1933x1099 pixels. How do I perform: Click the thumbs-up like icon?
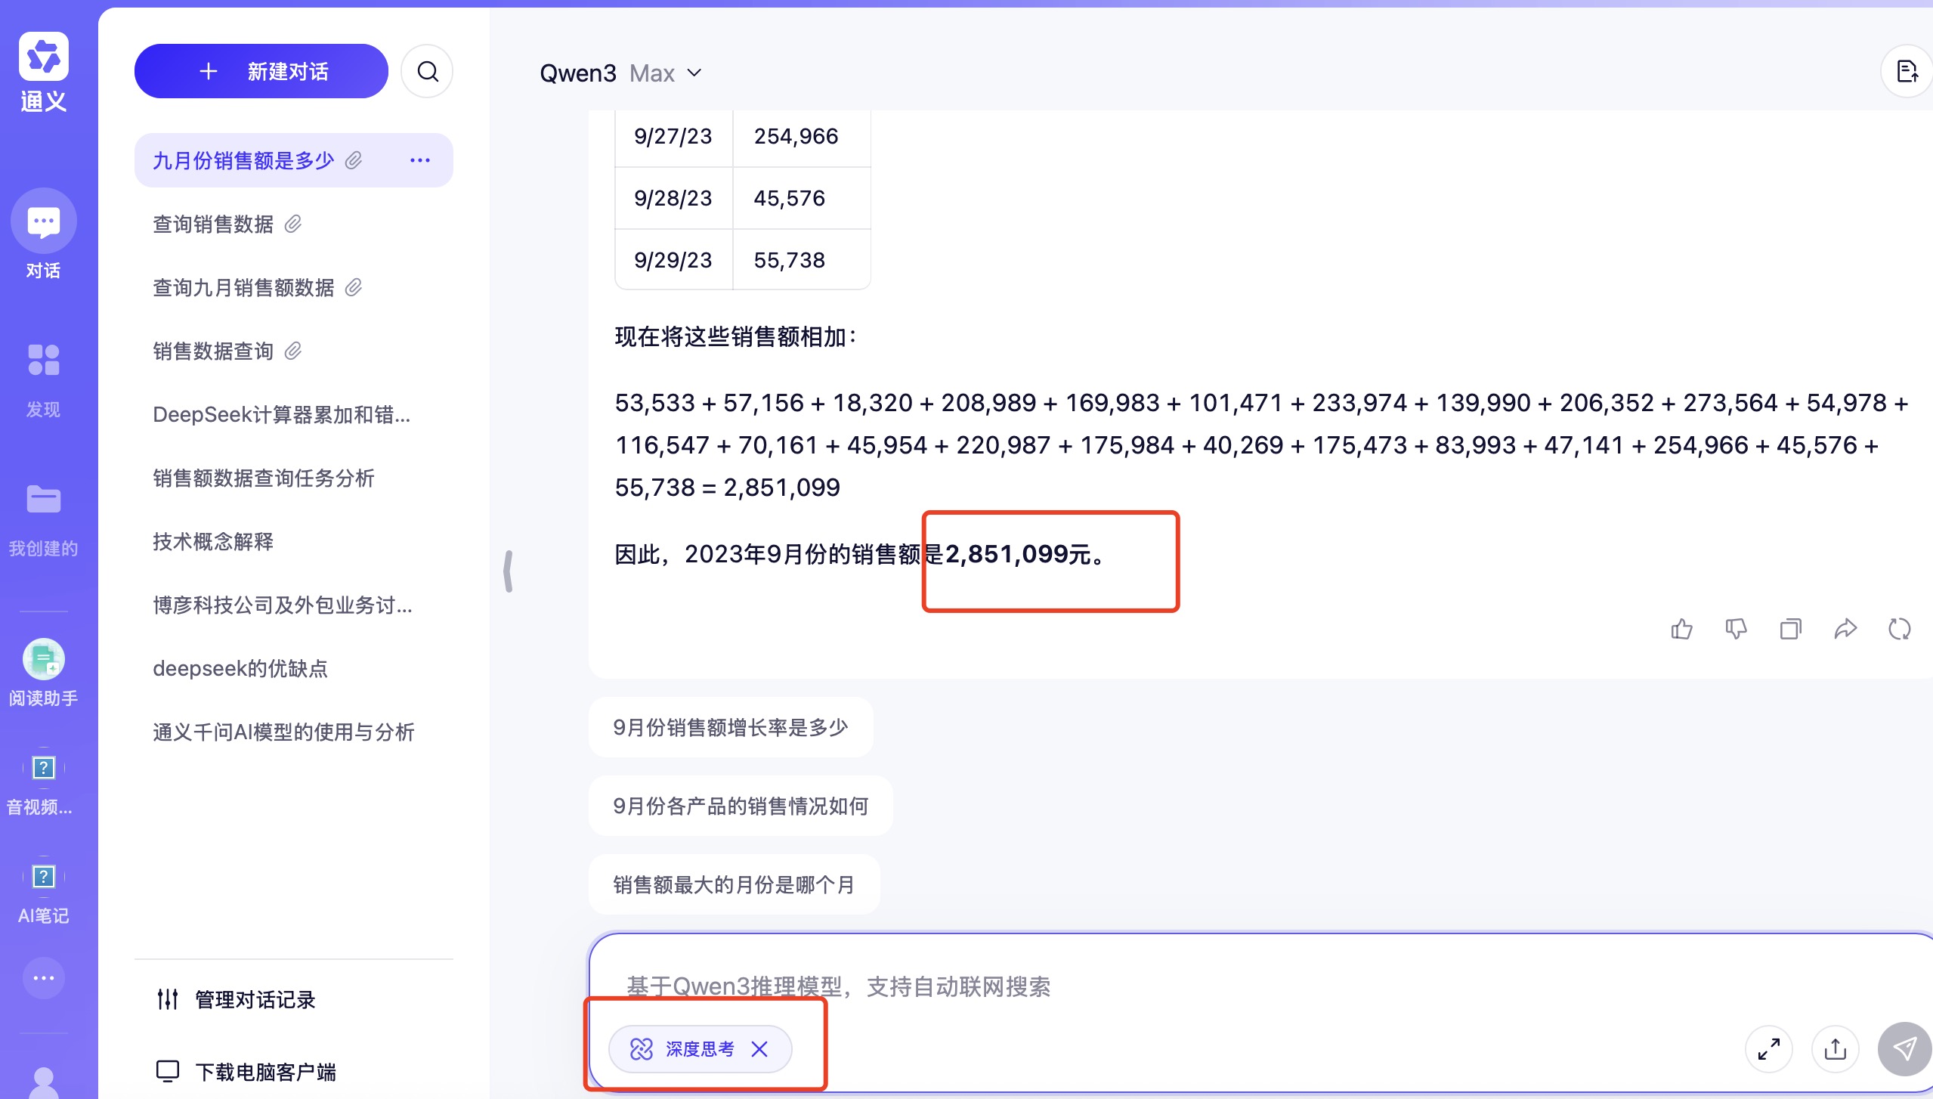pyautogui.click(x=1681, y=629)
